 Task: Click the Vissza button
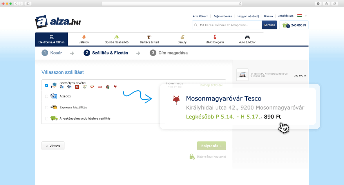[53, 146]
